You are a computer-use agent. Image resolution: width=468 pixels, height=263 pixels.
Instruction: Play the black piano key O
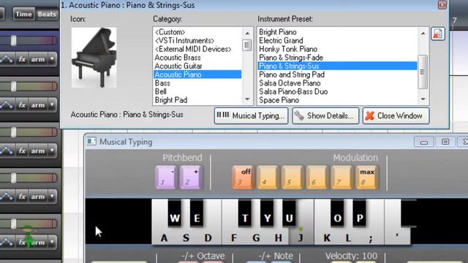tap(337, 213)
